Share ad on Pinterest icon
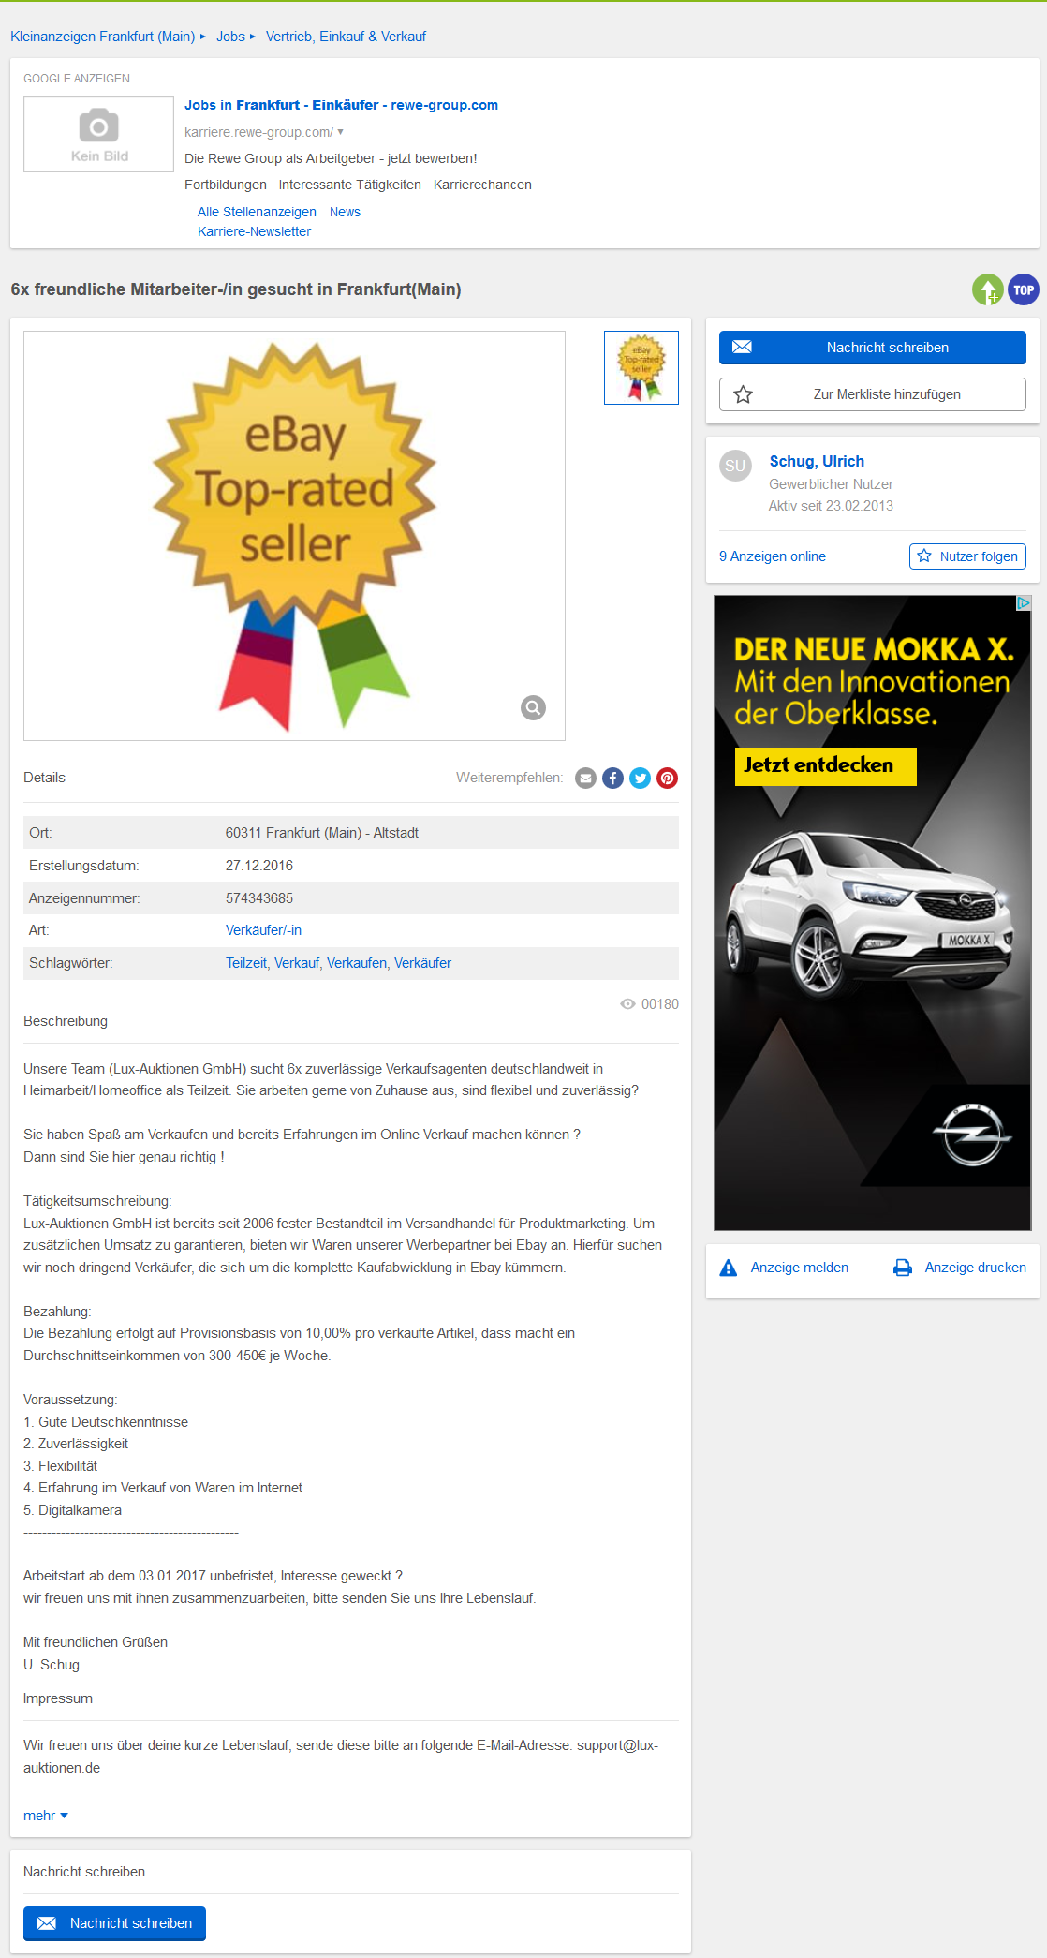 coord(667,778)
